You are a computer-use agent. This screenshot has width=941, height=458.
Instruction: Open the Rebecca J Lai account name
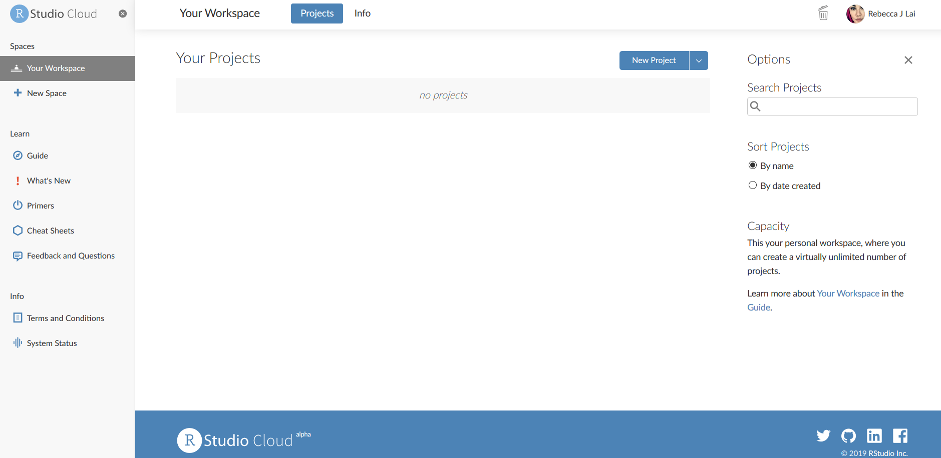pos(891,13)
